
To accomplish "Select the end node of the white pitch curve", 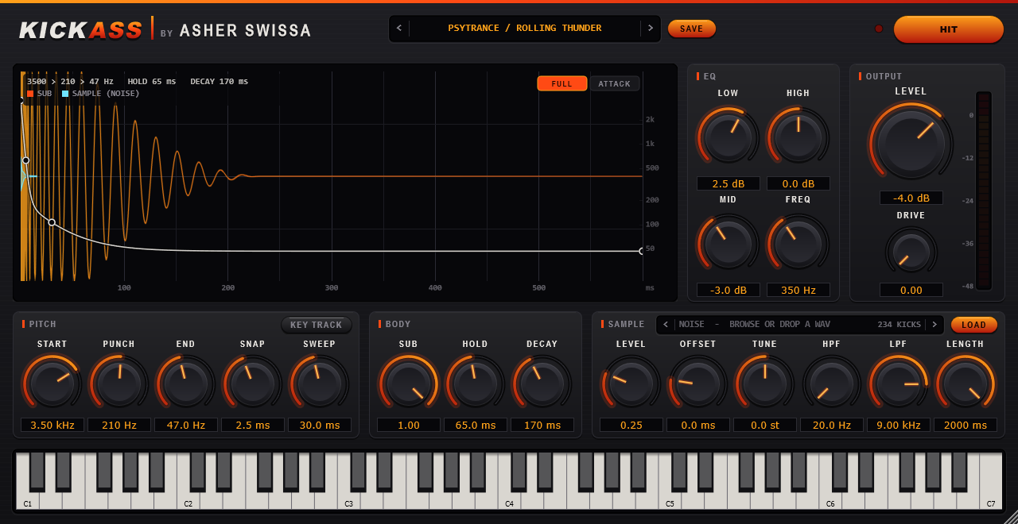I will 642,251.
